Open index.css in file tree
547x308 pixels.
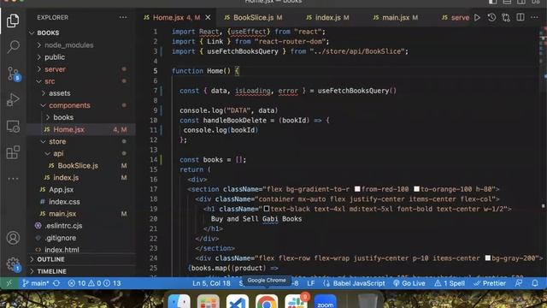coord(64,202)
